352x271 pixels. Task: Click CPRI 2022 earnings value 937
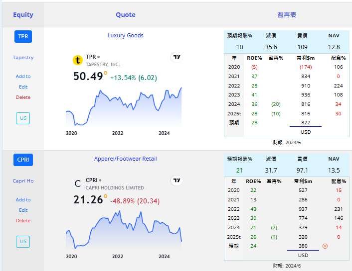pyautogui.click(x=303, y=209)
